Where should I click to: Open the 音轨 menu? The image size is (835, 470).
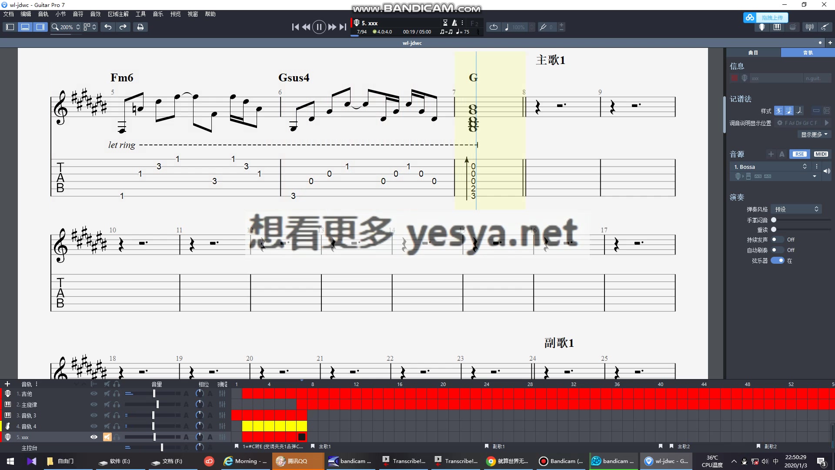click(43, 14)
